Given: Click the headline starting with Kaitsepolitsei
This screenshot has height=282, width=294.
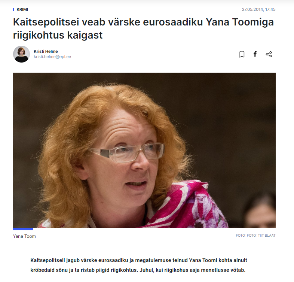Looking at the screenshot, I should click(143, 28).
